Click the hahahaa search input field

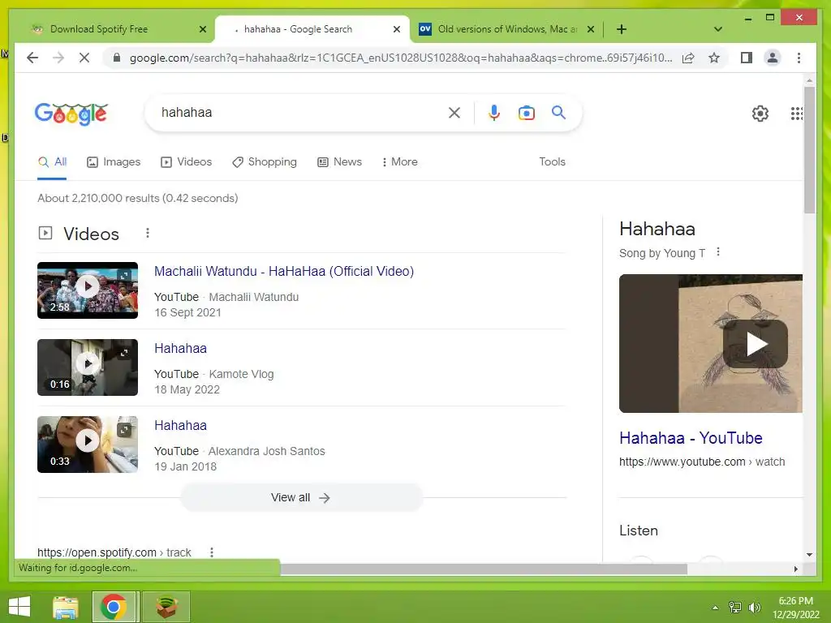299,113
